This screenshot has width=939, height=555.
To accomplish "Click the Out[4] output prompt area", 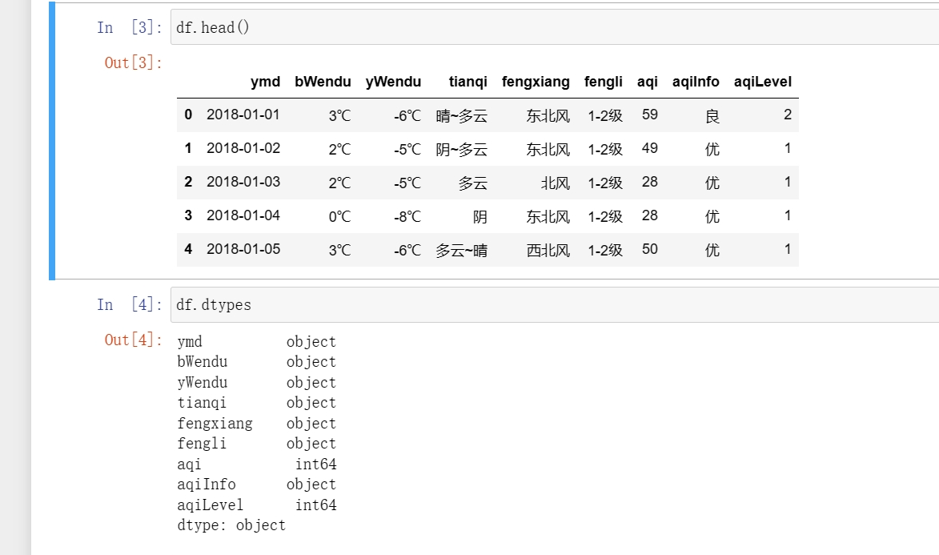I will [134, 340].
